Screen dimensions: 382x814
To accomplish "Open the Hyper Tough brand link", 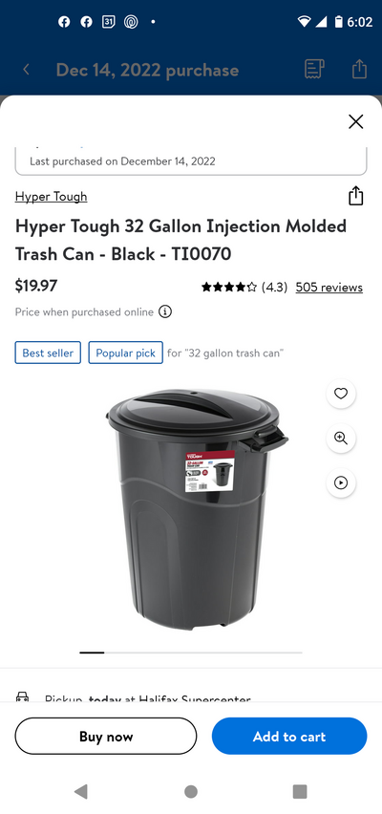I will click(x=51, y=197).
